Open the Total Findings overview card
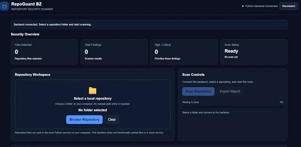Image resolution: width=301 pixels, height=147 pixels. tap(114, 52)
